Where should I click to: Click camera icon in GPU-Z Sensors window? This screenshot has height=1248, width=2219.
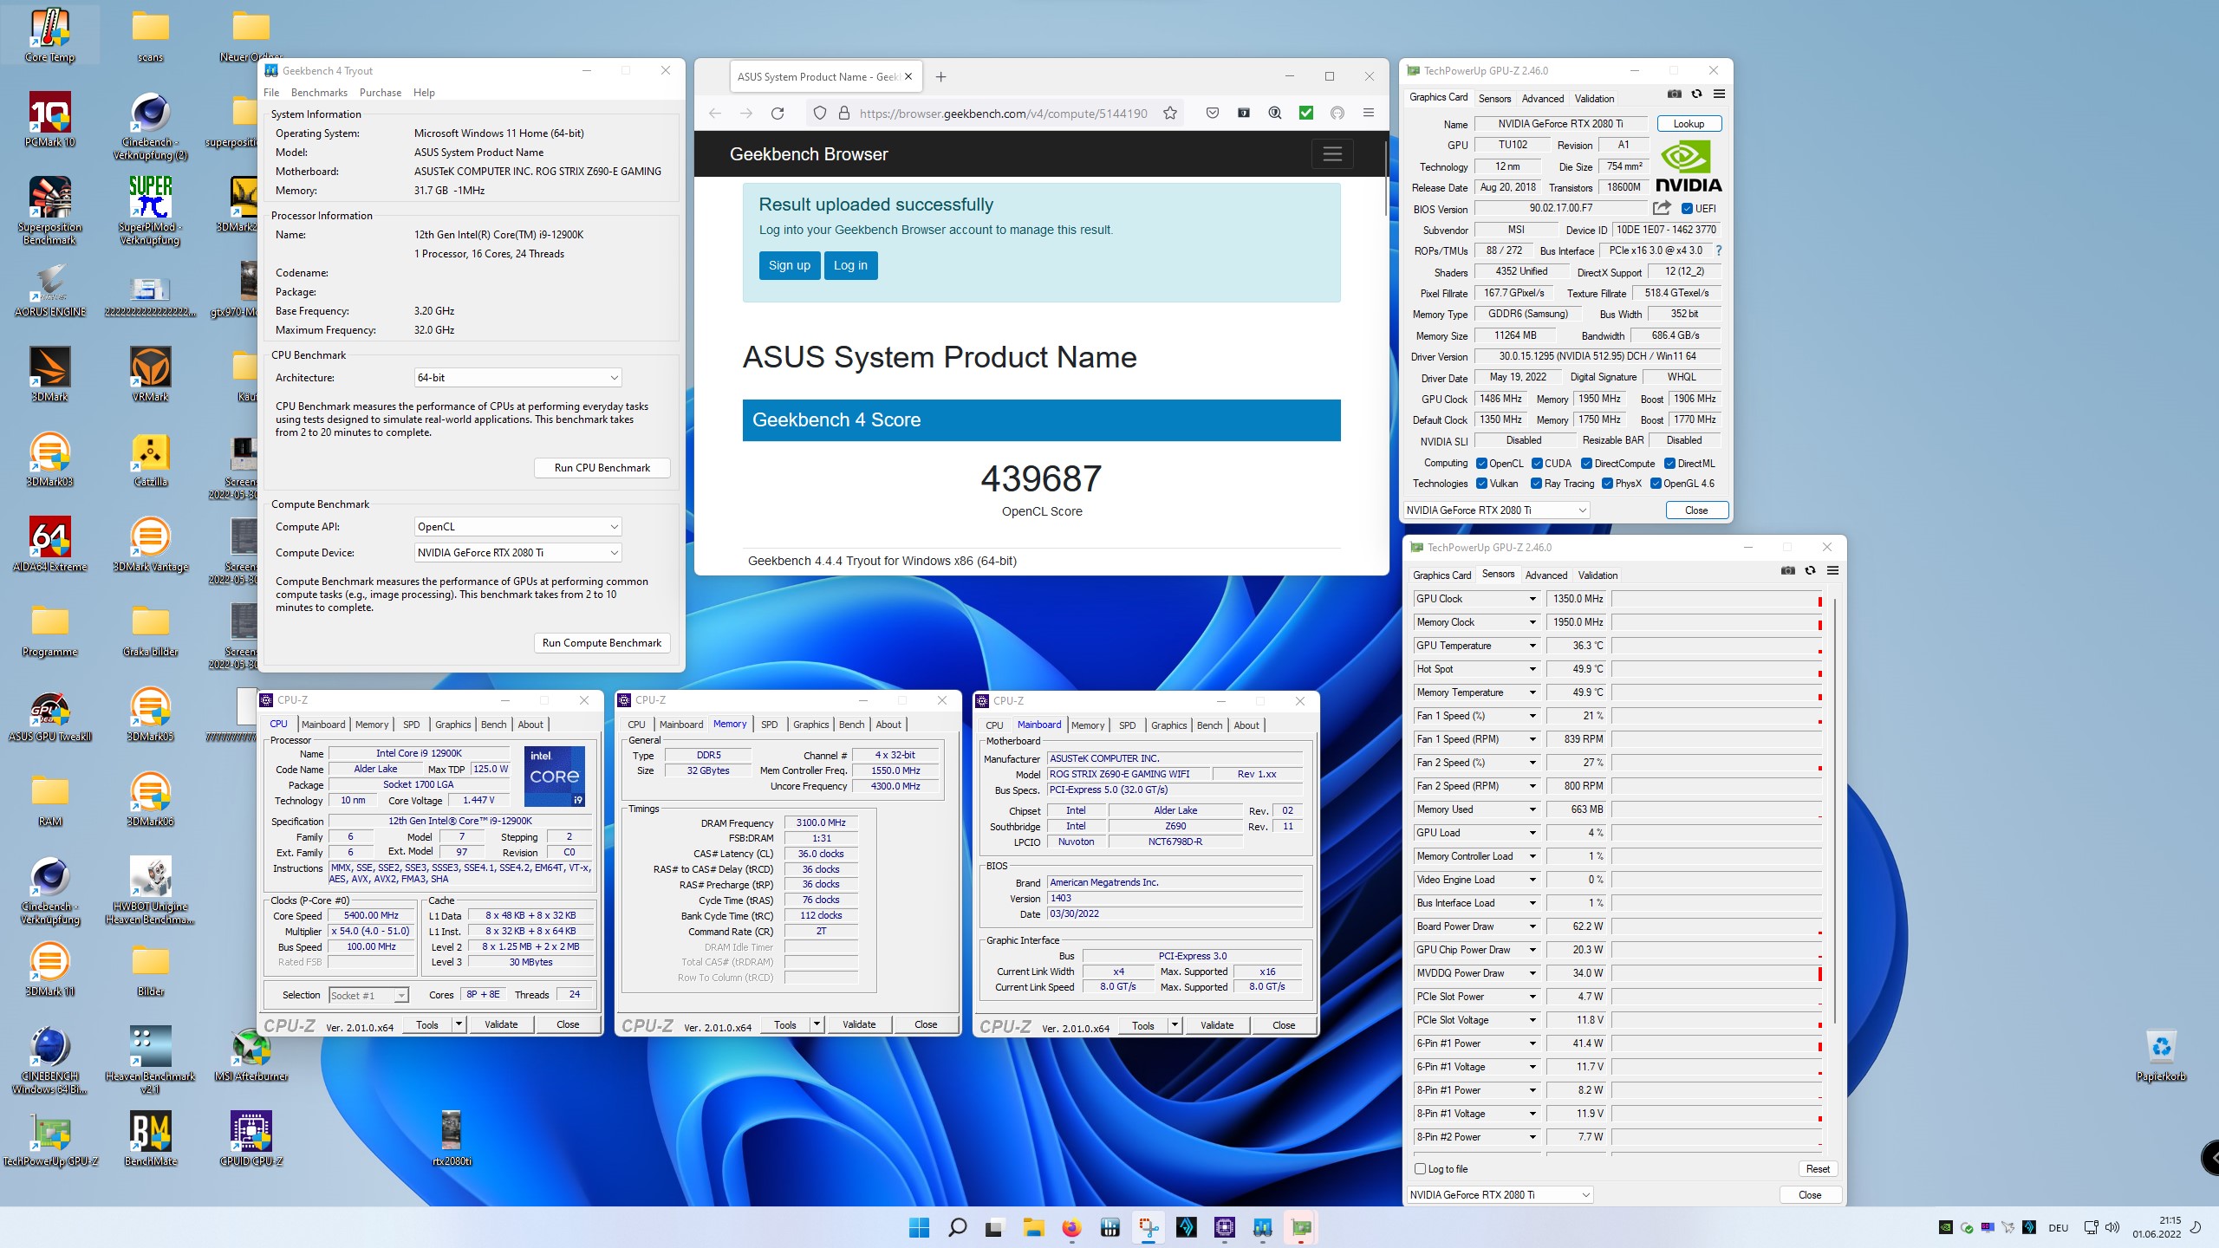click(1787, 571)
